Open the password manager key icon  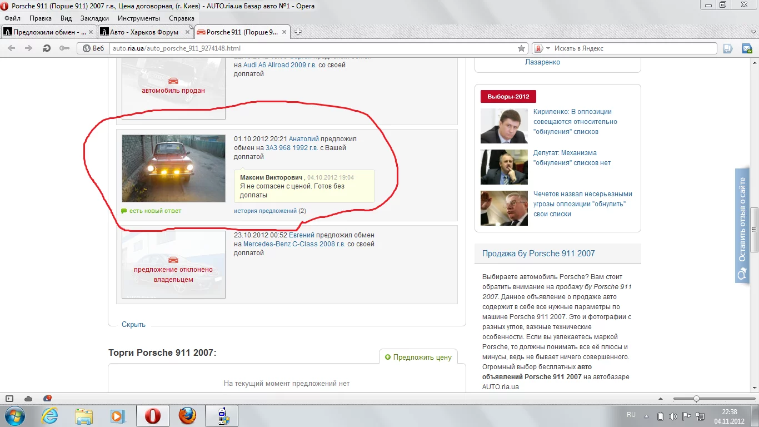click(64, 48)
